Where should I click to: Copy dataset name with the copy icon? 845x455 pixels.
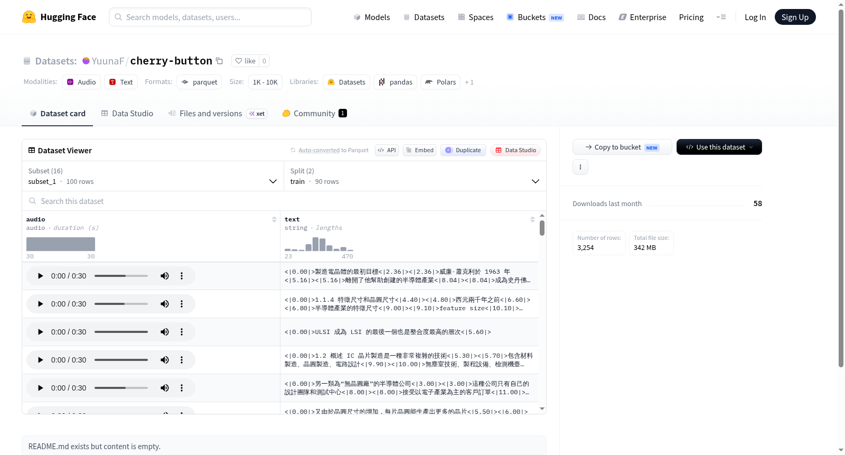(x=220, y=61)
